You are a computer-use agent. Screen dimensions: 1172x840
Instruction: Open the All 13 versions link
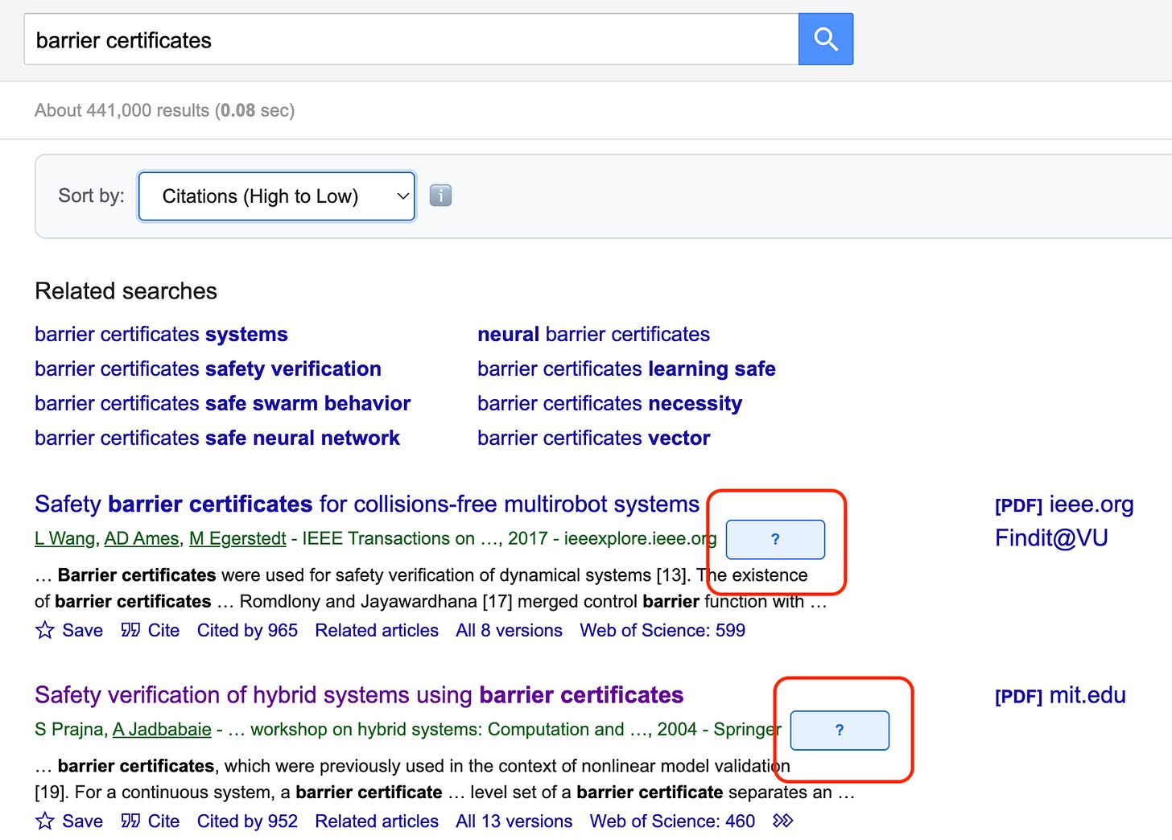(x=514, y=821)
